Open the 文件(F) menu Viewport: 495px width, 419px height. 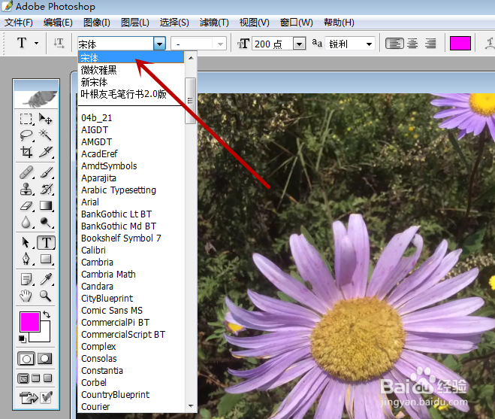point(19,23)
